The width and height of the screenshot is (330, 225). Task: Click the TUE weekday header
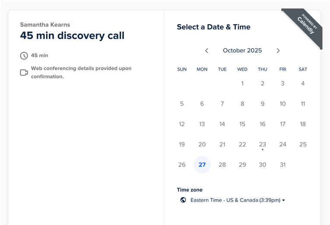tap(222, 69)
